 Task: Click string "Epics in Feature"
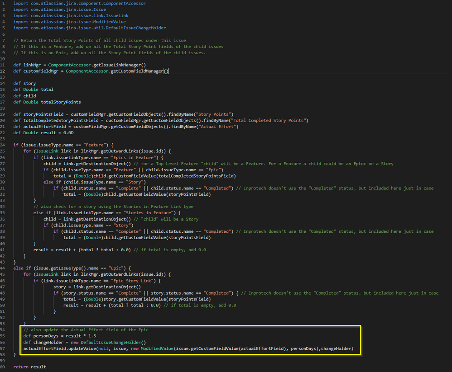pyautogui.click(x=135, y=158)
